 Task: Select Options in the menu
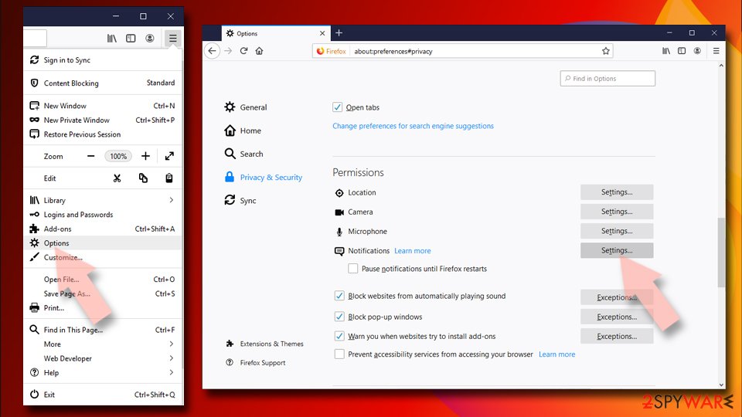pyautogui.click(x=103, y=243)
